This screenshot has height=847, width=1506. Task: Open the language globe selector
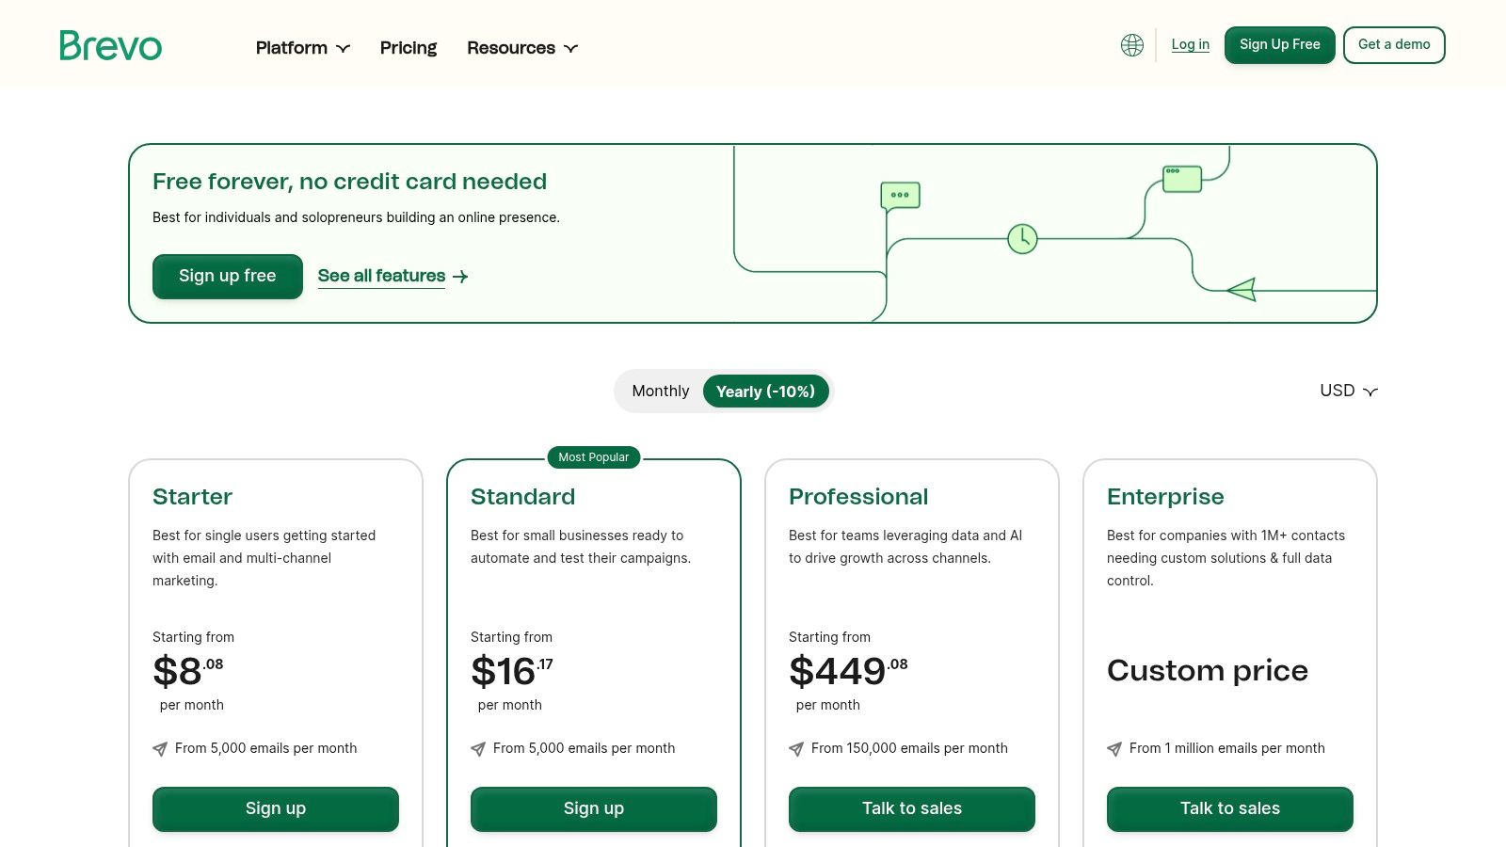pyautogui.click(x=1132, y=45)
